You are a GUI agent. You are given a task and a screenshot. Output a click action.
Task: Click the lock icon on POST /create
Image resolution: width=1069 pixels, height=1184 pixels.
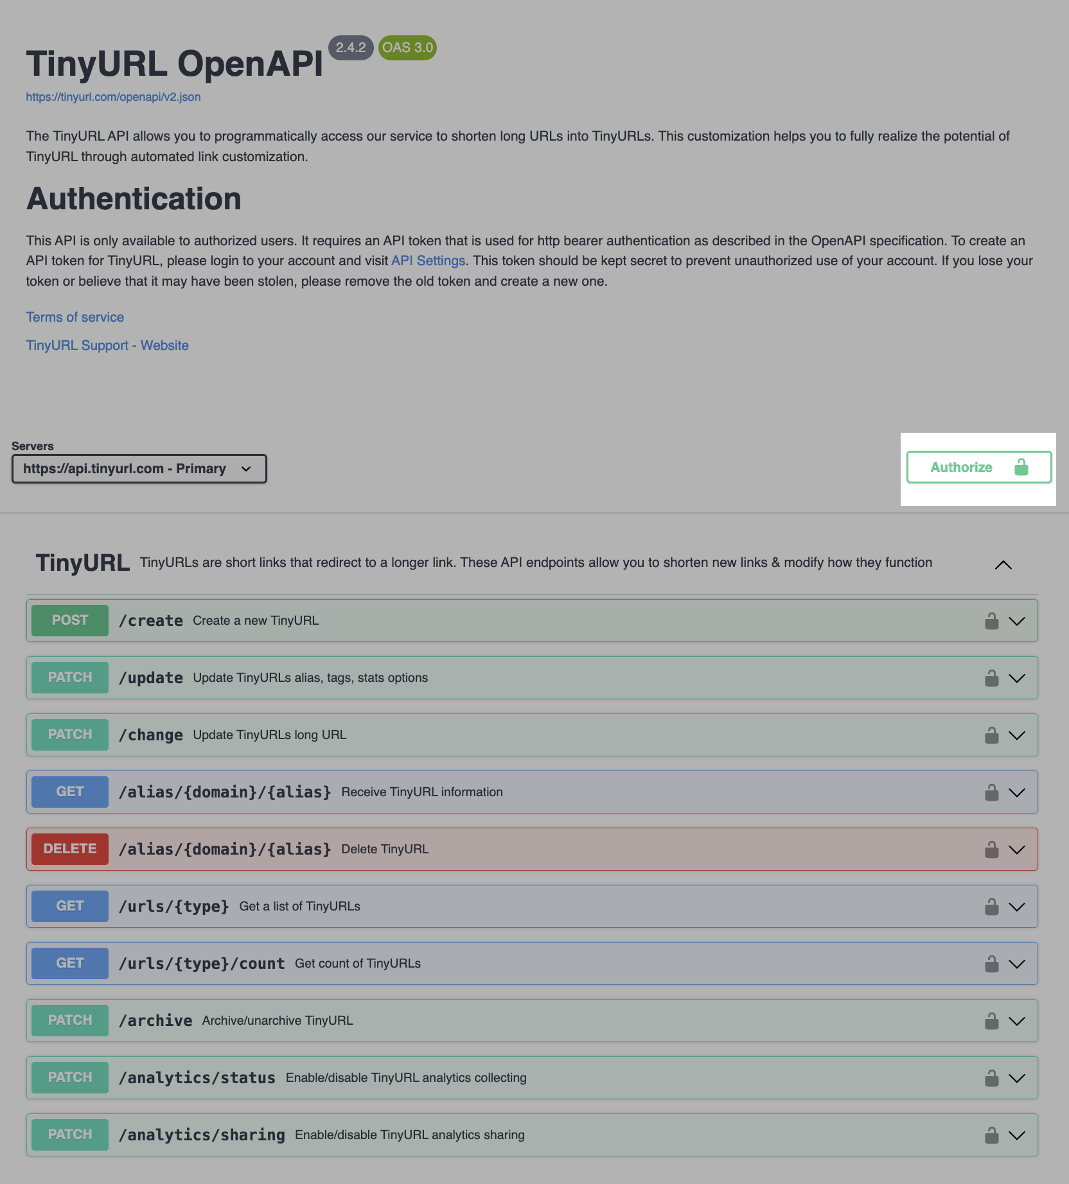(991, 621)
